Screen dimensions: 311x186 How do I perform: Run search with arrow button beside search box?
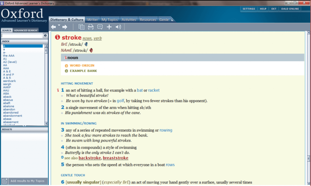click(x=45, y=36)
